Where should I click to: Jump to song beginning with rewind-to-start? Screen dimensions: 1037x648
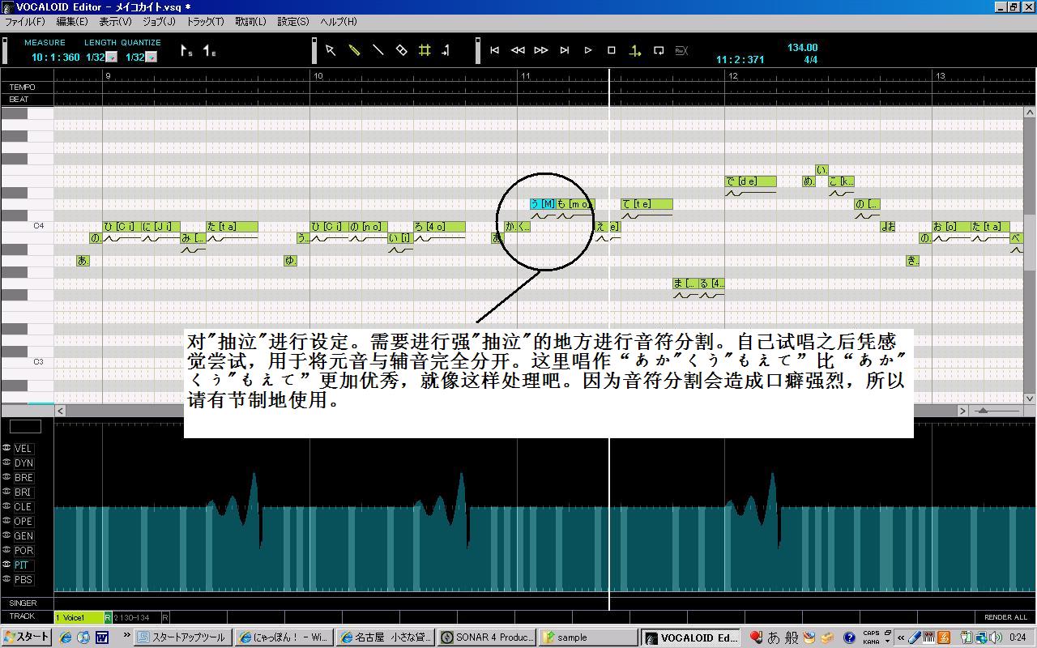click(494, 50)
